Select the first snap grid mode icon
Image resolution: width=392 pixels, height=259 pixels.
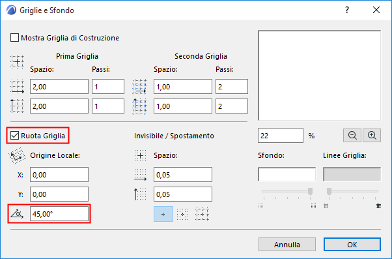(163, 214)
